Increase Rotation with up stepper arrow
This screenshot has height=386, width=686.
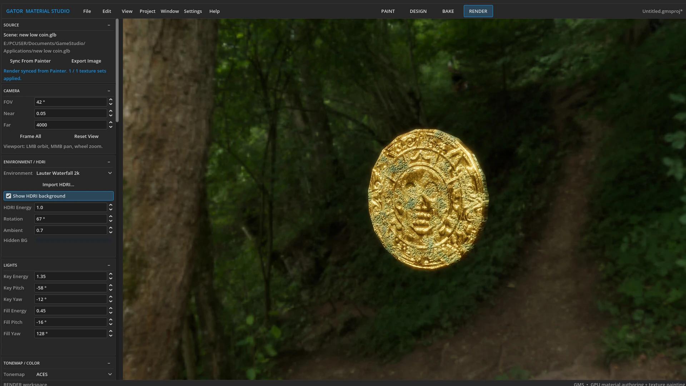coord(111,217)
